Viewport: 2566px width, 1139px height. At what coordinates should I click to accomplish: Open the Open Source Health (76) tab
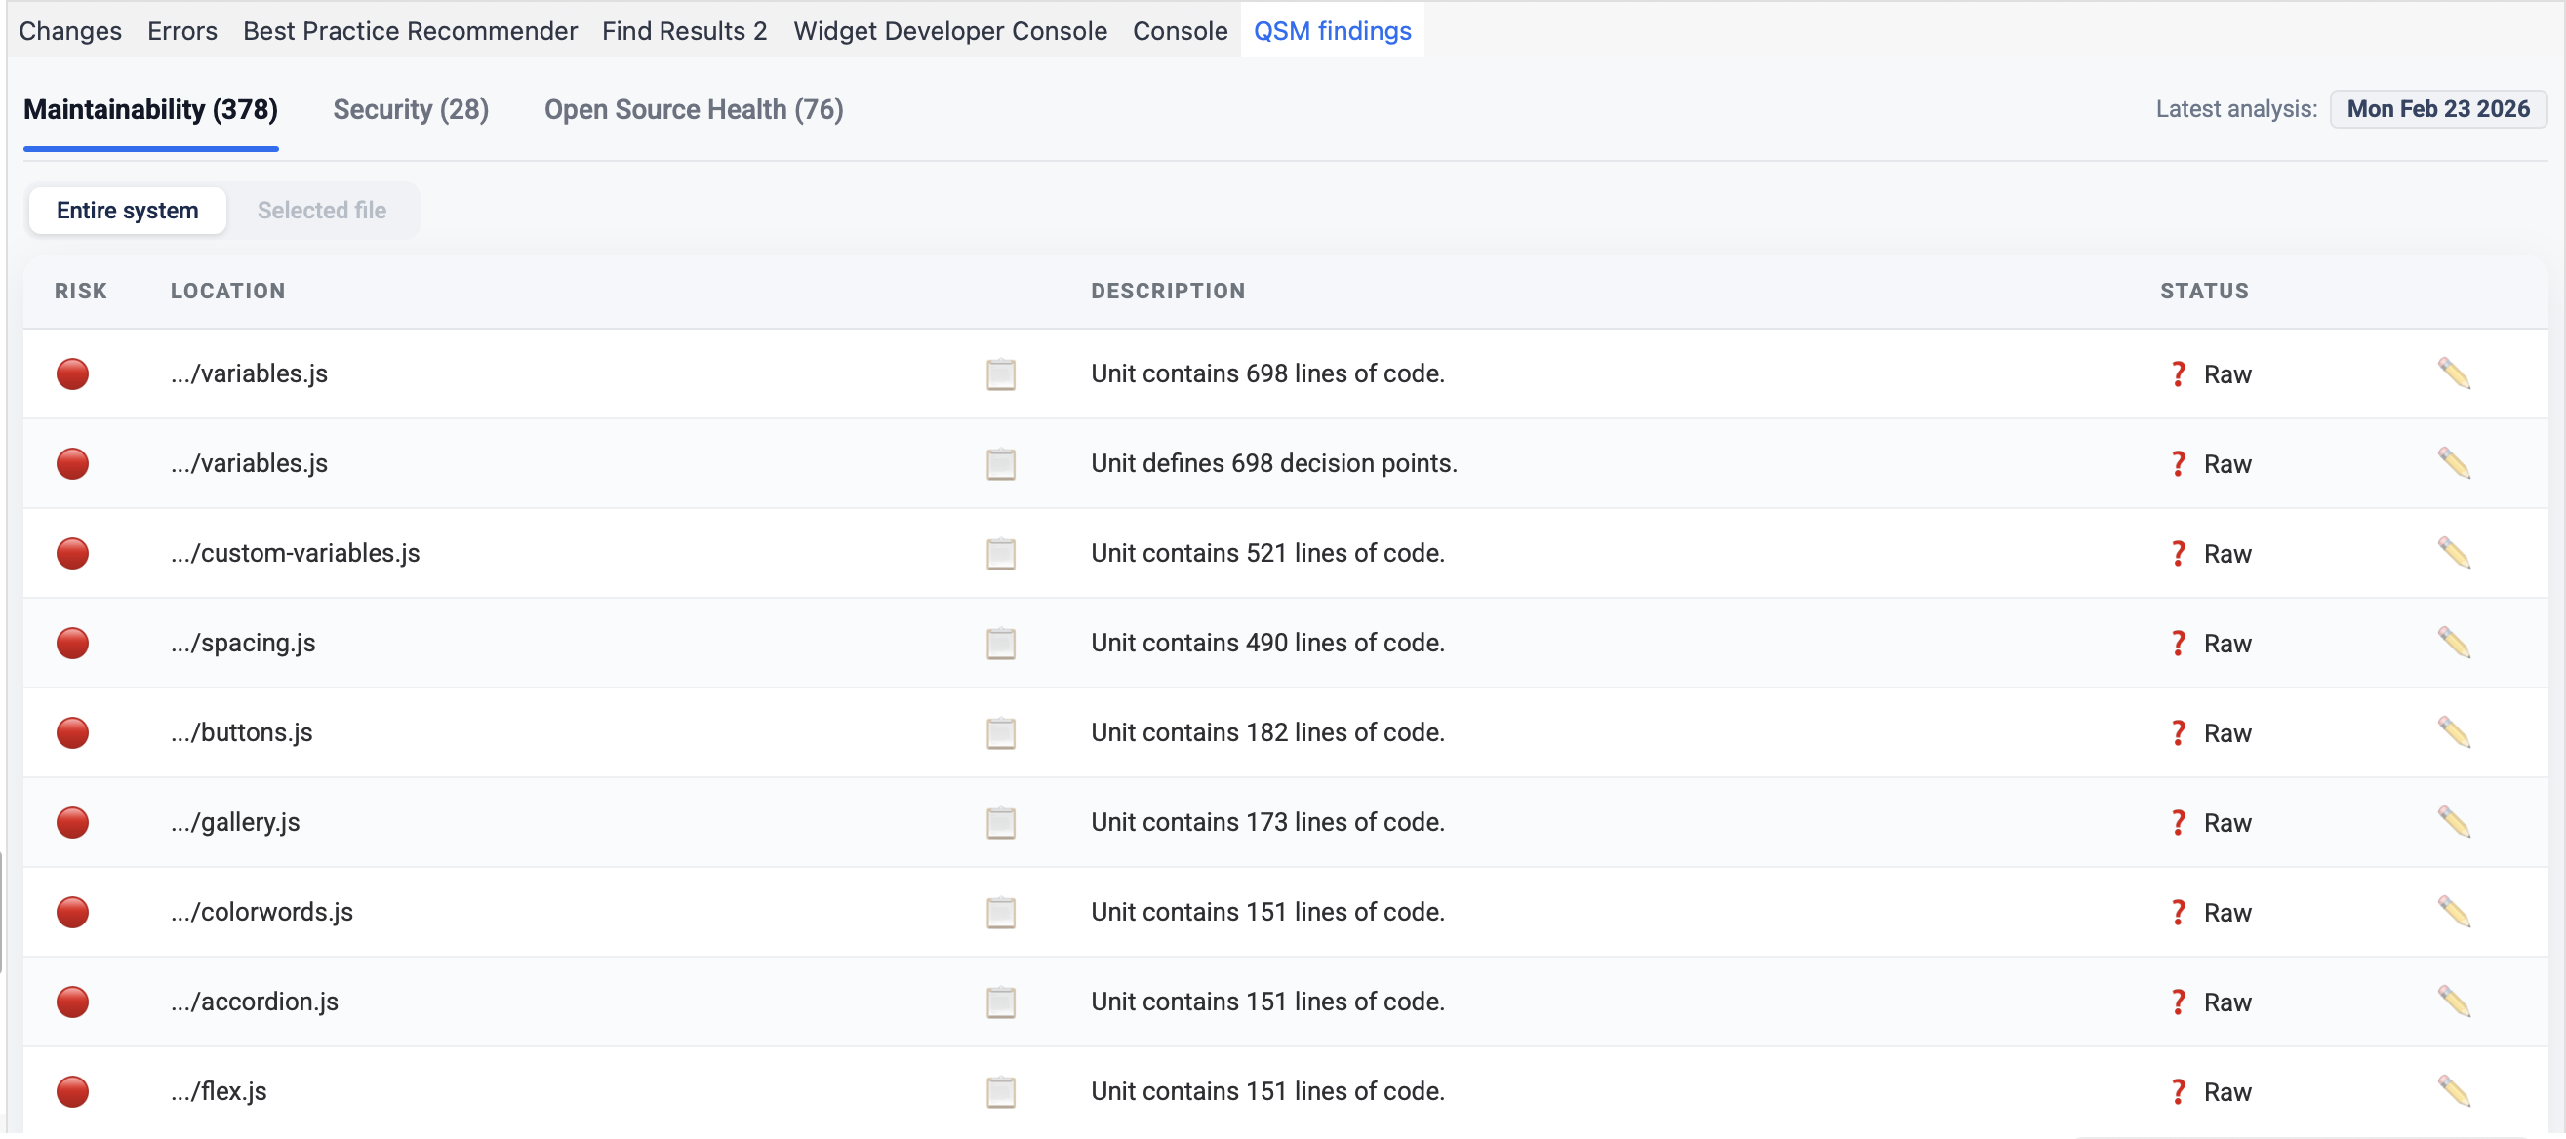click(694, 109)
